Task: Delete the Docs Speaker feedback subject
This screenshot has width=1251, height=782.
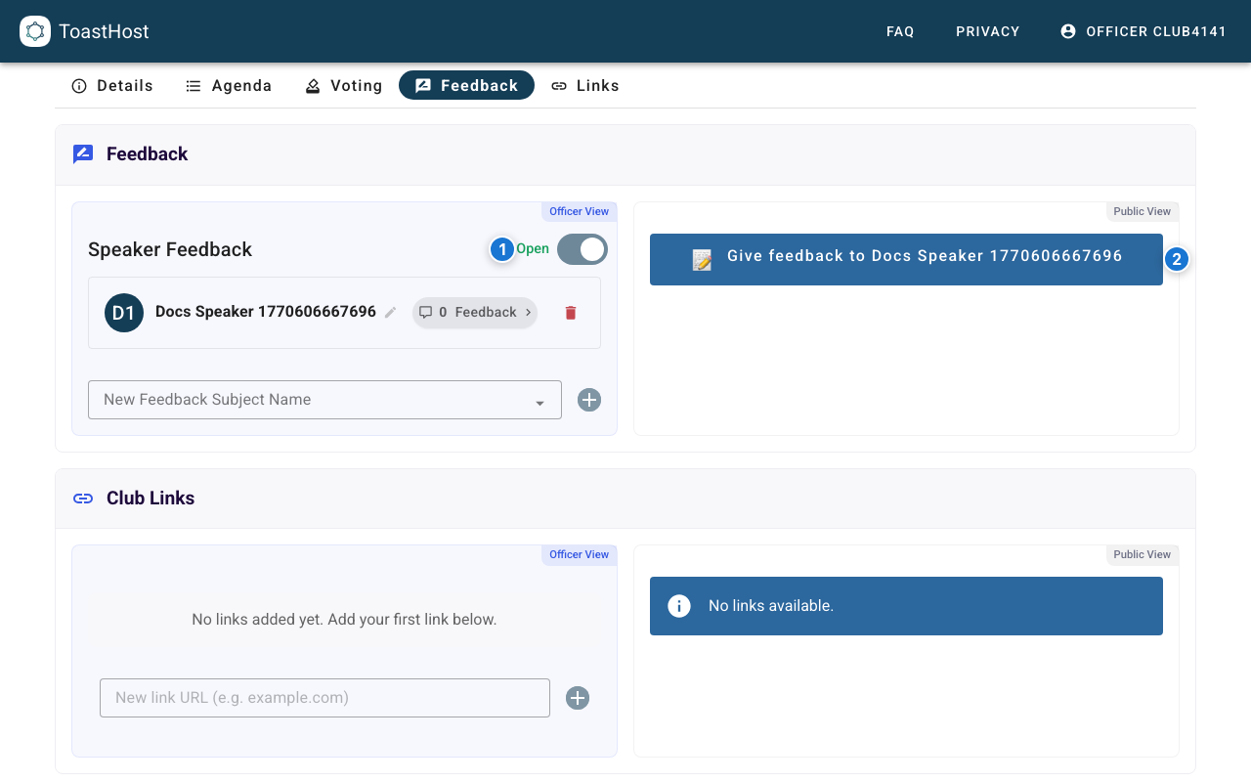Action: 571,313
